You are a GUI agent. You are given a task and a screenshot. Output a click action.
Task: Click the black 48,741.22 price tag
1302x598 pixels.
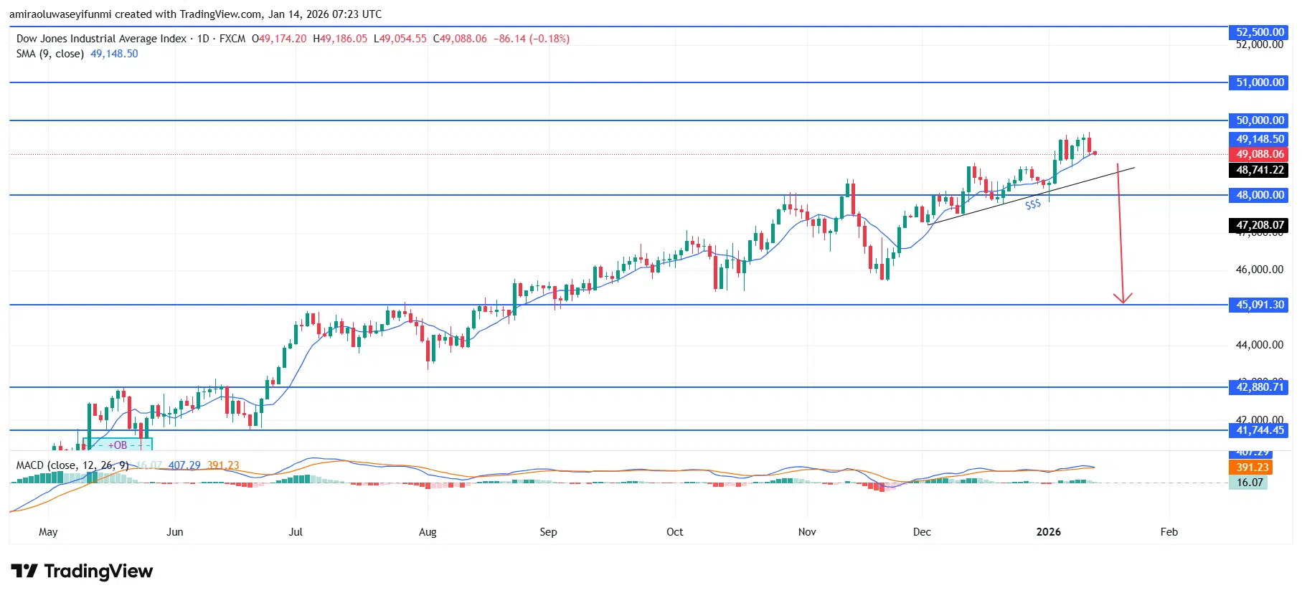[x=1260, y=170]
